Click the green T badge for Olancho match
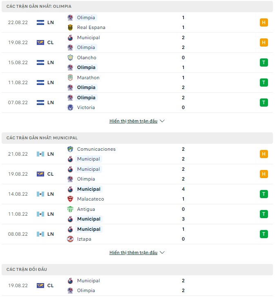 (x=264, y=63)
